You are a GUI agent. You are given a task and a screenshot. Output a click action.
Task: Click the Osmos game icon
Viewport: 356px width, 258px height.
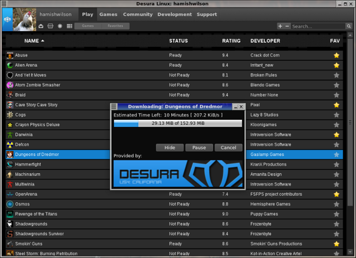(10, 204)
